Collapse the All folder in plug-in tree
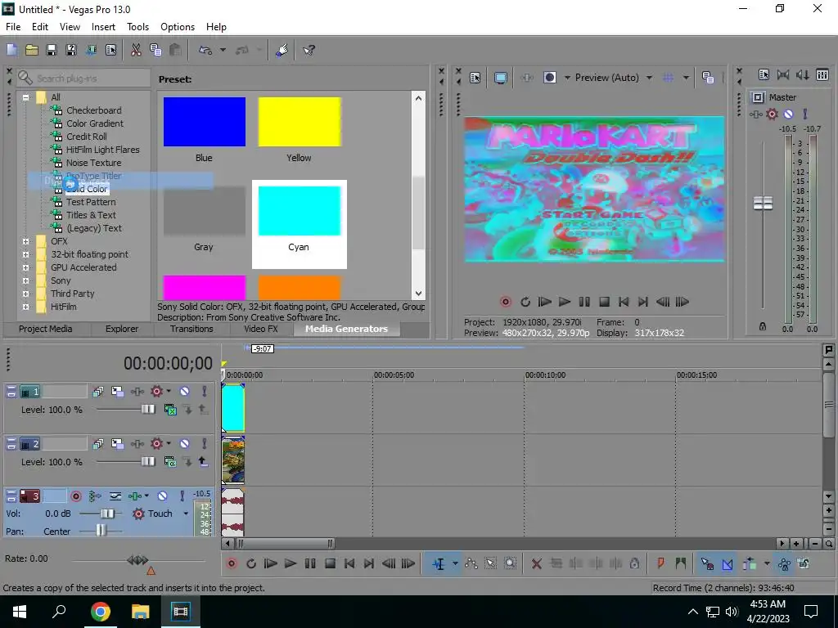Viewport: 838px width, 628px height. (25, 97)
